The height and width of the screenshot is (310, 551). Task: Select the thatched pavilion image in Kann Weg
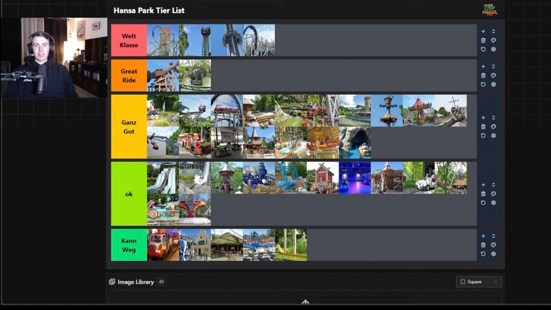[x=227, y=245]
